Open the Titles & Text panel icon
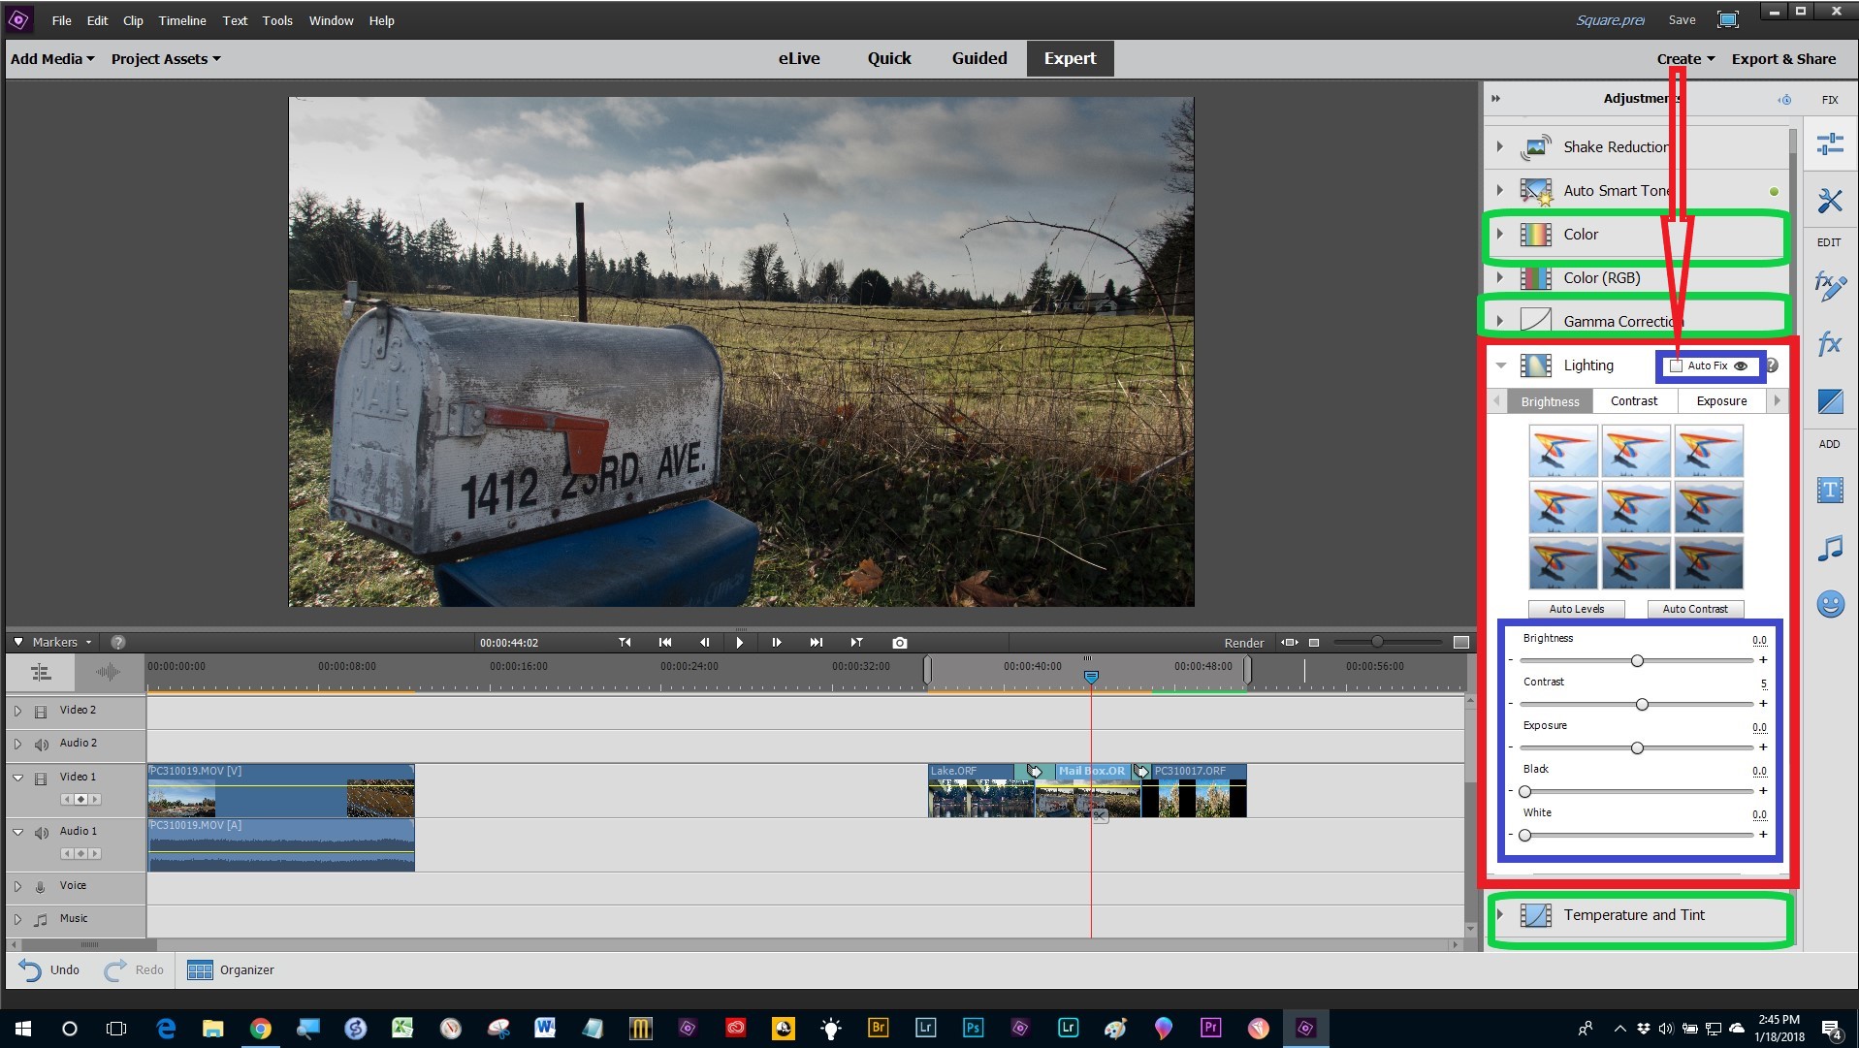Screen dimensions: 1859x1048 coord(1829,491)
